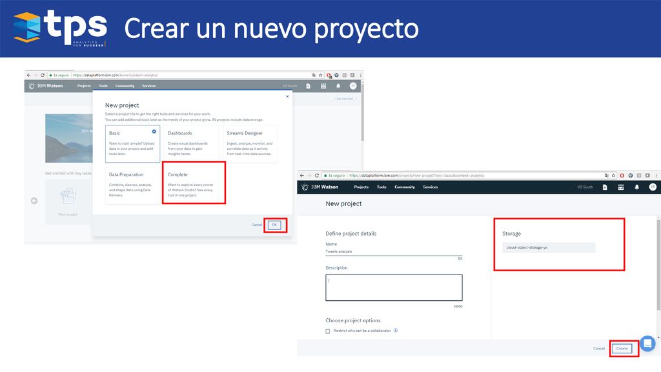661x372 pixels.
Task: Click the OK button in the New project dialog
Action: pos(274,225)
